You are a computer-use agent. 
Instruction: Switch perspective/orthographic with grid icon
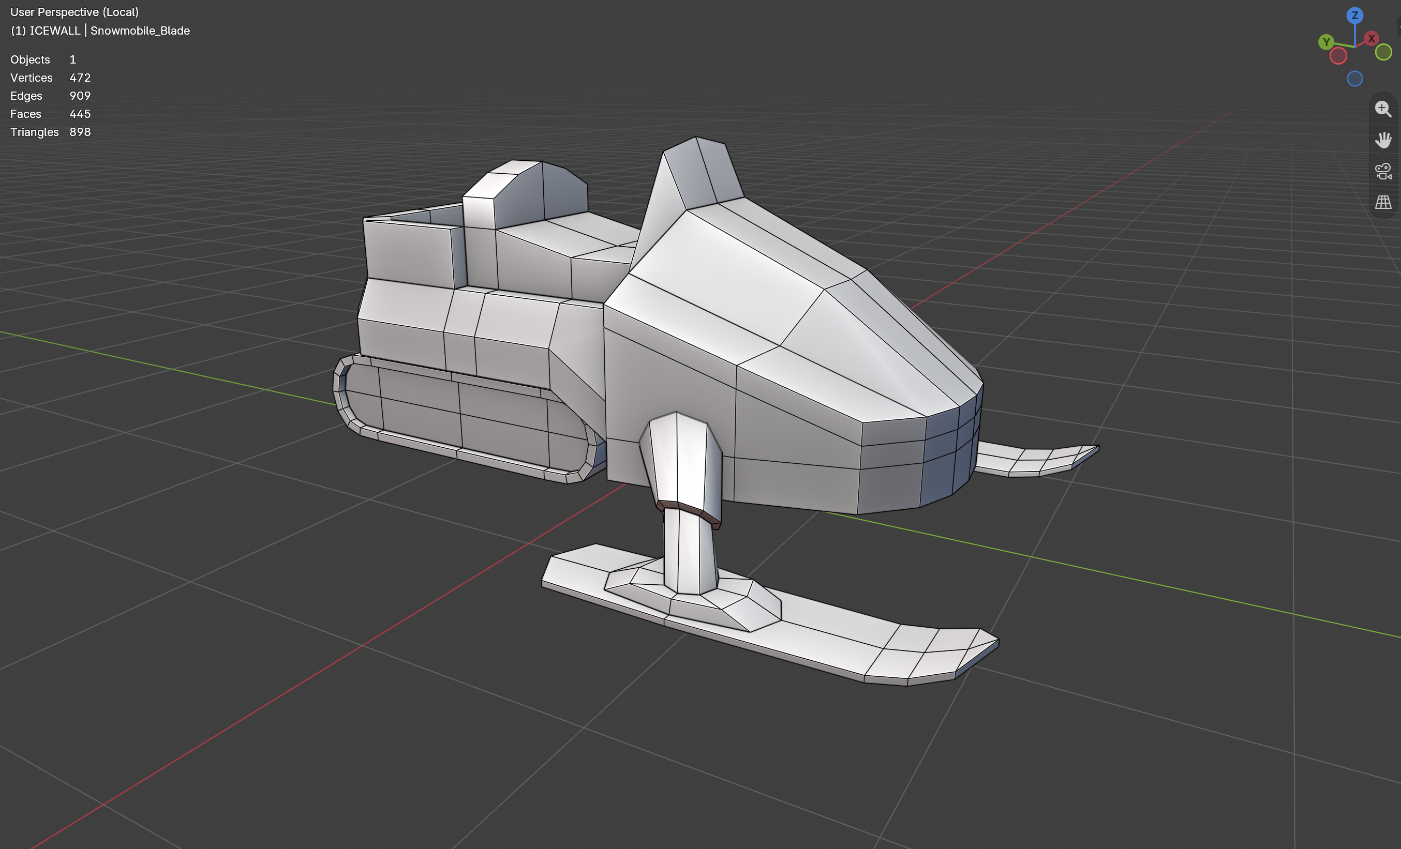coord(1383,202)
